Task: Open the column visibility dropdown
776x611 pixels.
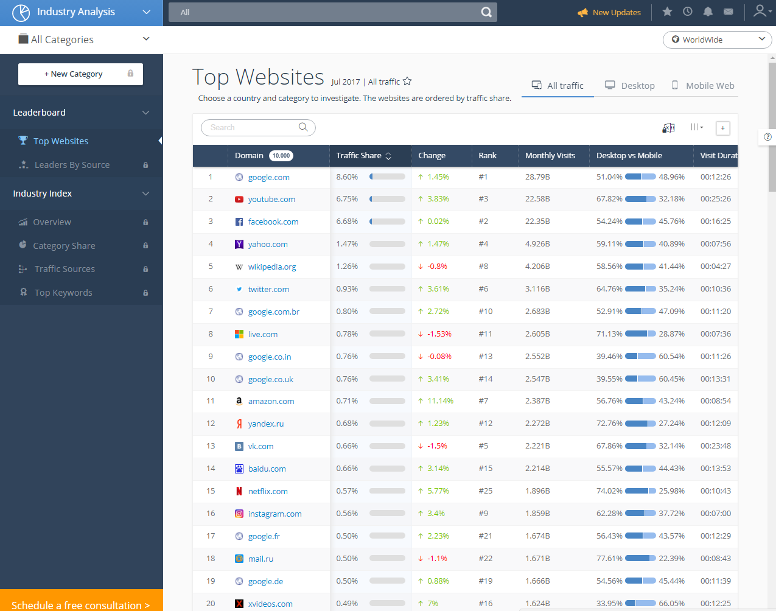Action: click(x=697, y=128)
